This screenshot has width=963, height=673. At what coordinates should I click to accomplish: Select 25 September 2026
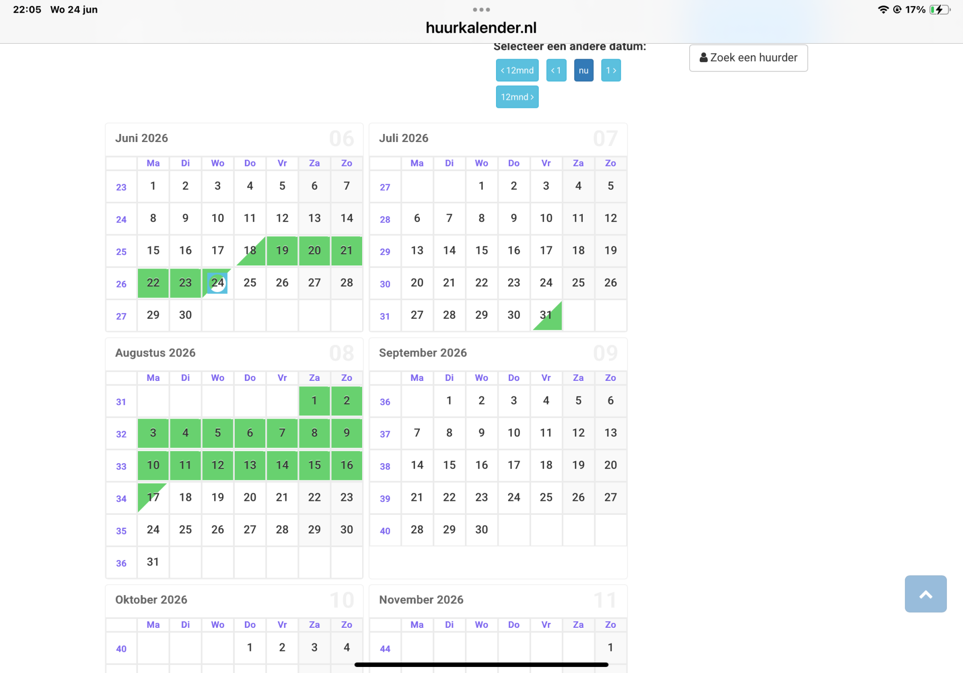546,497
